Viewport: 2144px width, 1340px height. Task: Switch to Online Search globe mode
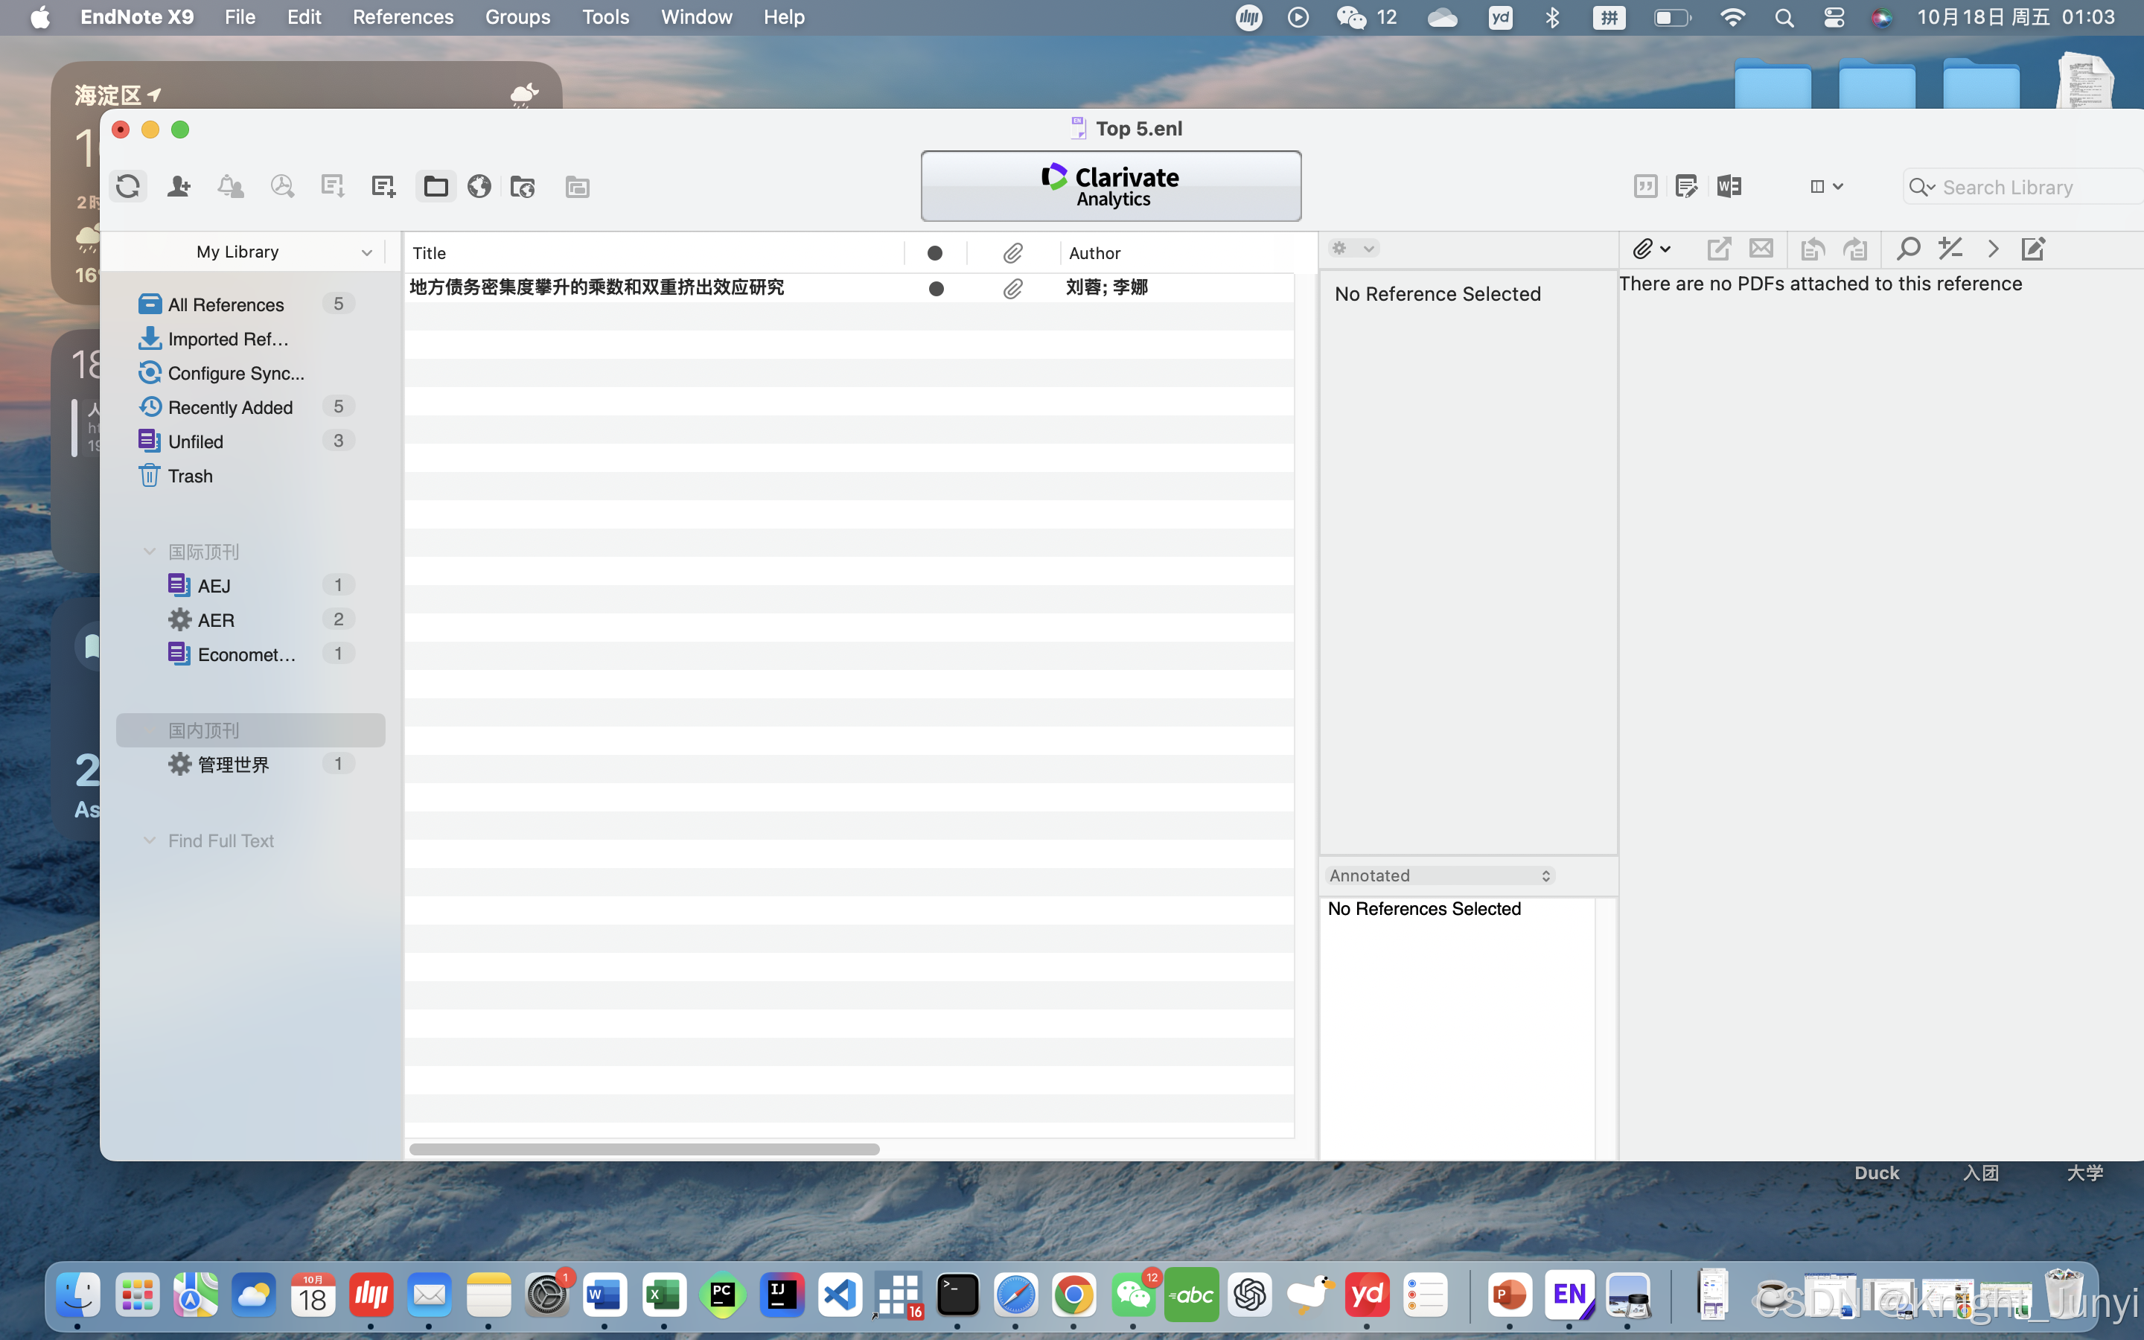(x=479, y=186)
